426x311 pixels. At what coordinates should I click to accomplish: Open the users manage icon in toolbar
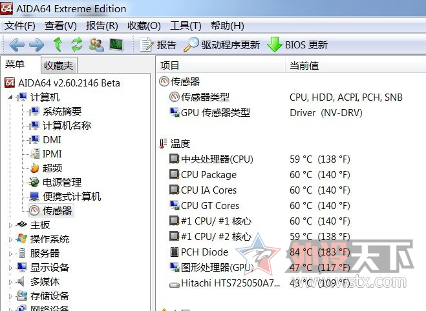(x=96, y=45)
